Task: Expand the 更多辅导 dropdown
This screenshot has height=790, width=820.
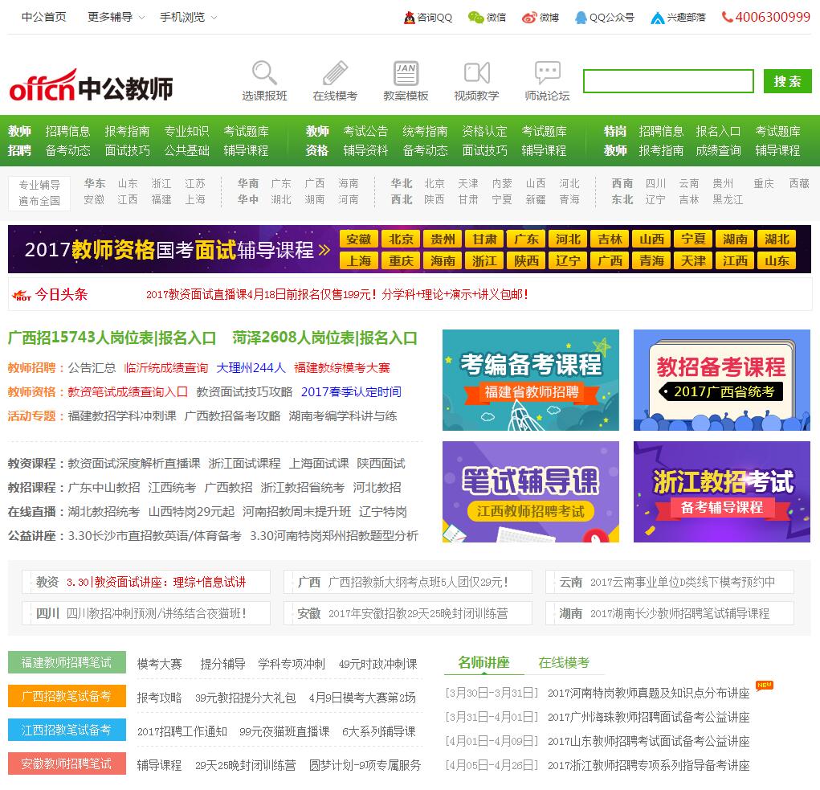Action: [116, 17]
